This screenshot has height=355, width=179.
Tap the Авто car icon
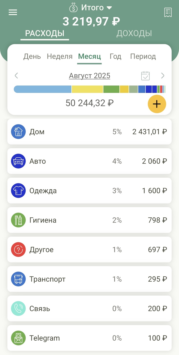(18, 161)
